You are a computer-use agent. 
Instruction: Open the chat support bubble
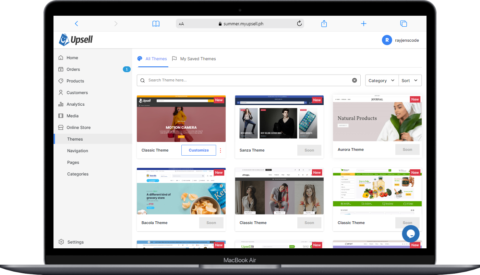click(411, 234)
